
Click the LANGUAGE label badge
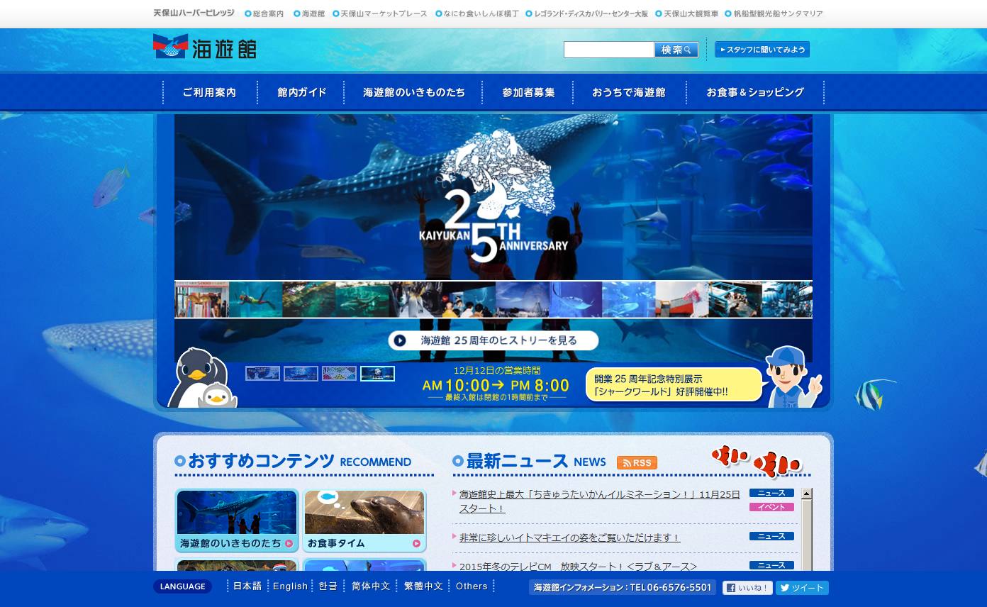pos(182,586)
